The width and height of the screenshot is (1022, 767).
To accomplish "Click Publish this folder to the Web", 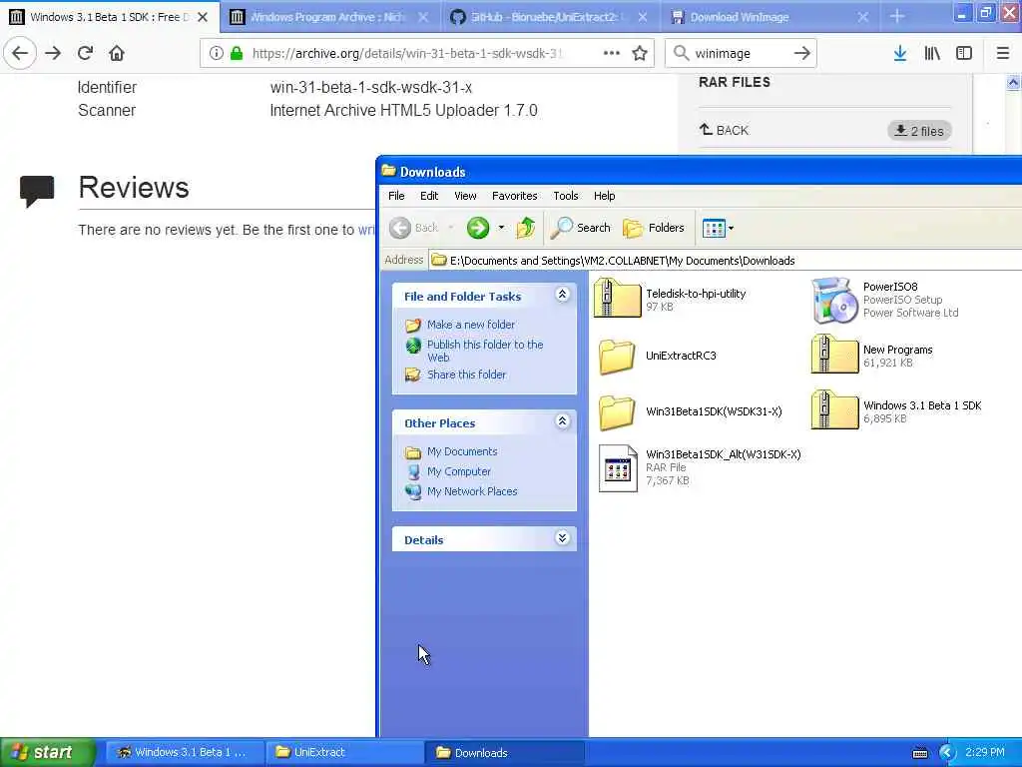I will (x=485, y=351).
